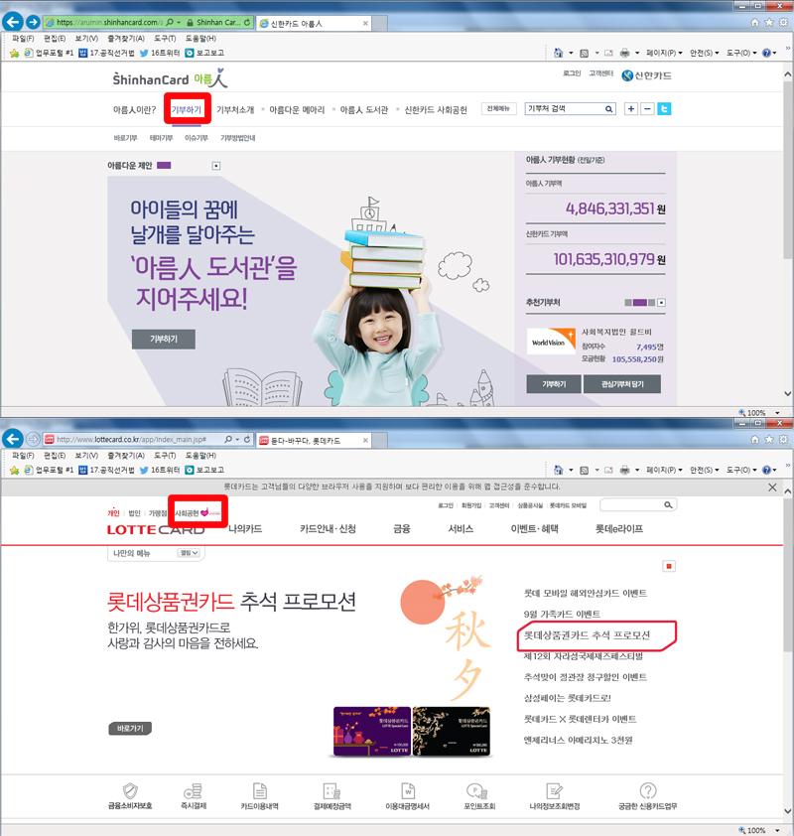Open 결제예정금액 icon on Lotte Card page

pos(331,790)
